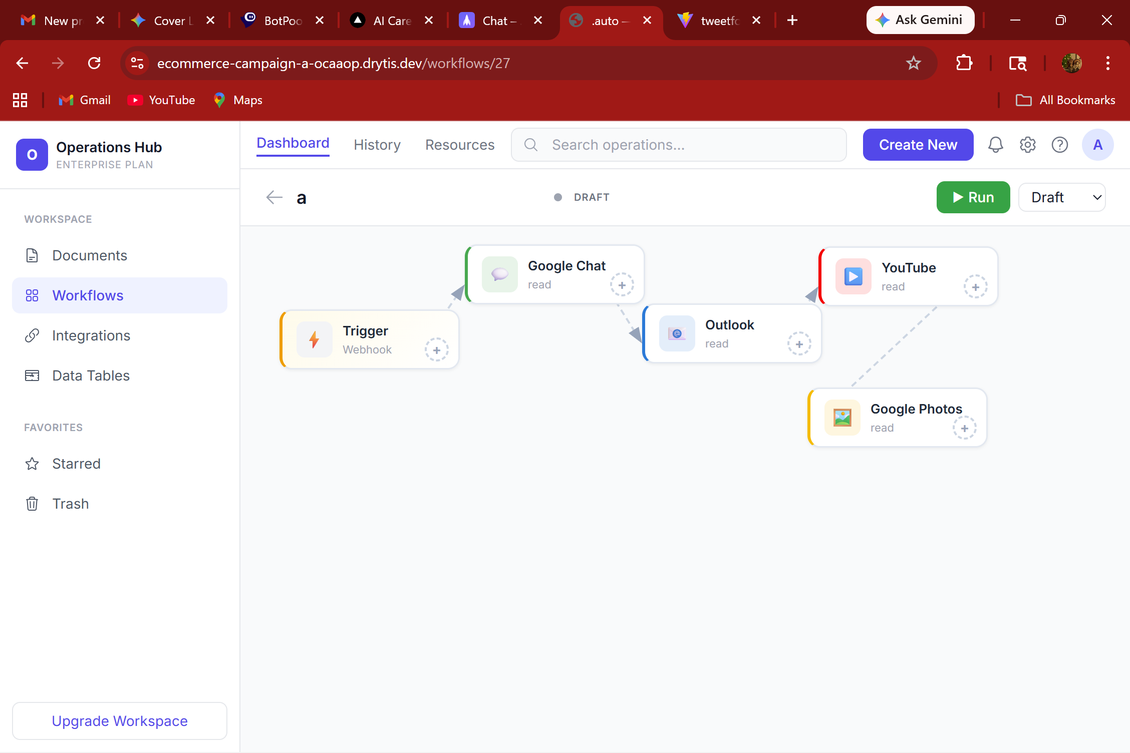Open the Chrome three-dot menu
The width and height of the screenshot is (1130, 753).
click(x=1108, y=63)
